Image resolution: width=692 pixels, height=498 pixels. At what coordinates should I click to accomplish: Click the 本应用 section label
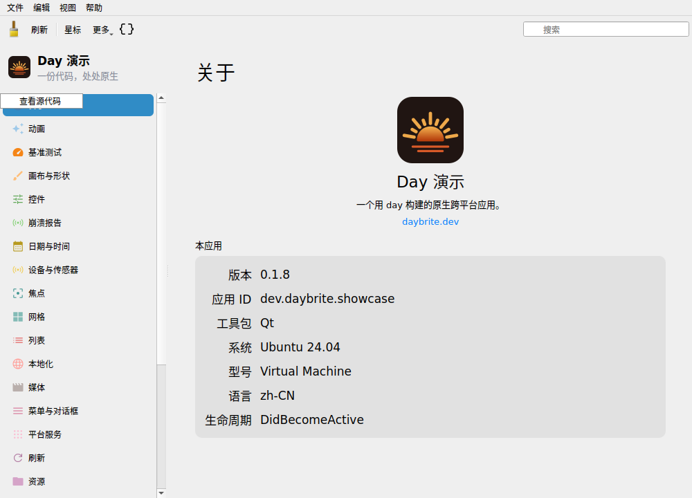[x=209, y=246]
